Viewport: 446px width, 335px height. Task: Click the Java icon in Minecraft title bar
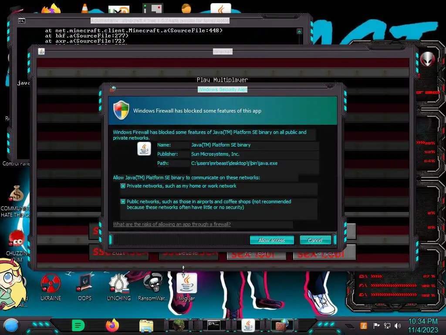41,51
